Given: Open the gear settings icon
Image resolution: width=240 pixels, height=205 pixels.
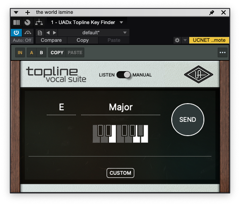Looking at the screenshot, I should click(x=177, y=40).
